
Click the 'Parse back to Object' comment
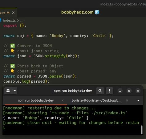pyautogui.click(x=40, y=66)
